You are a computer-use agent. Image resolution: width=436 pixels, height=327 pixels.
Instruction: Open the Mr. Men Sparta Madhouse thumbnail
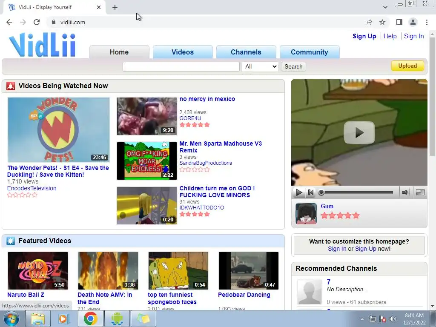(x=147, y=161)
